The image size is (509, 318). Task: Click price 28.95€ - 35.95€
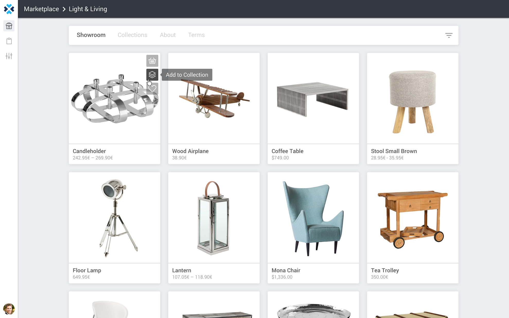[x=387, y=158]
